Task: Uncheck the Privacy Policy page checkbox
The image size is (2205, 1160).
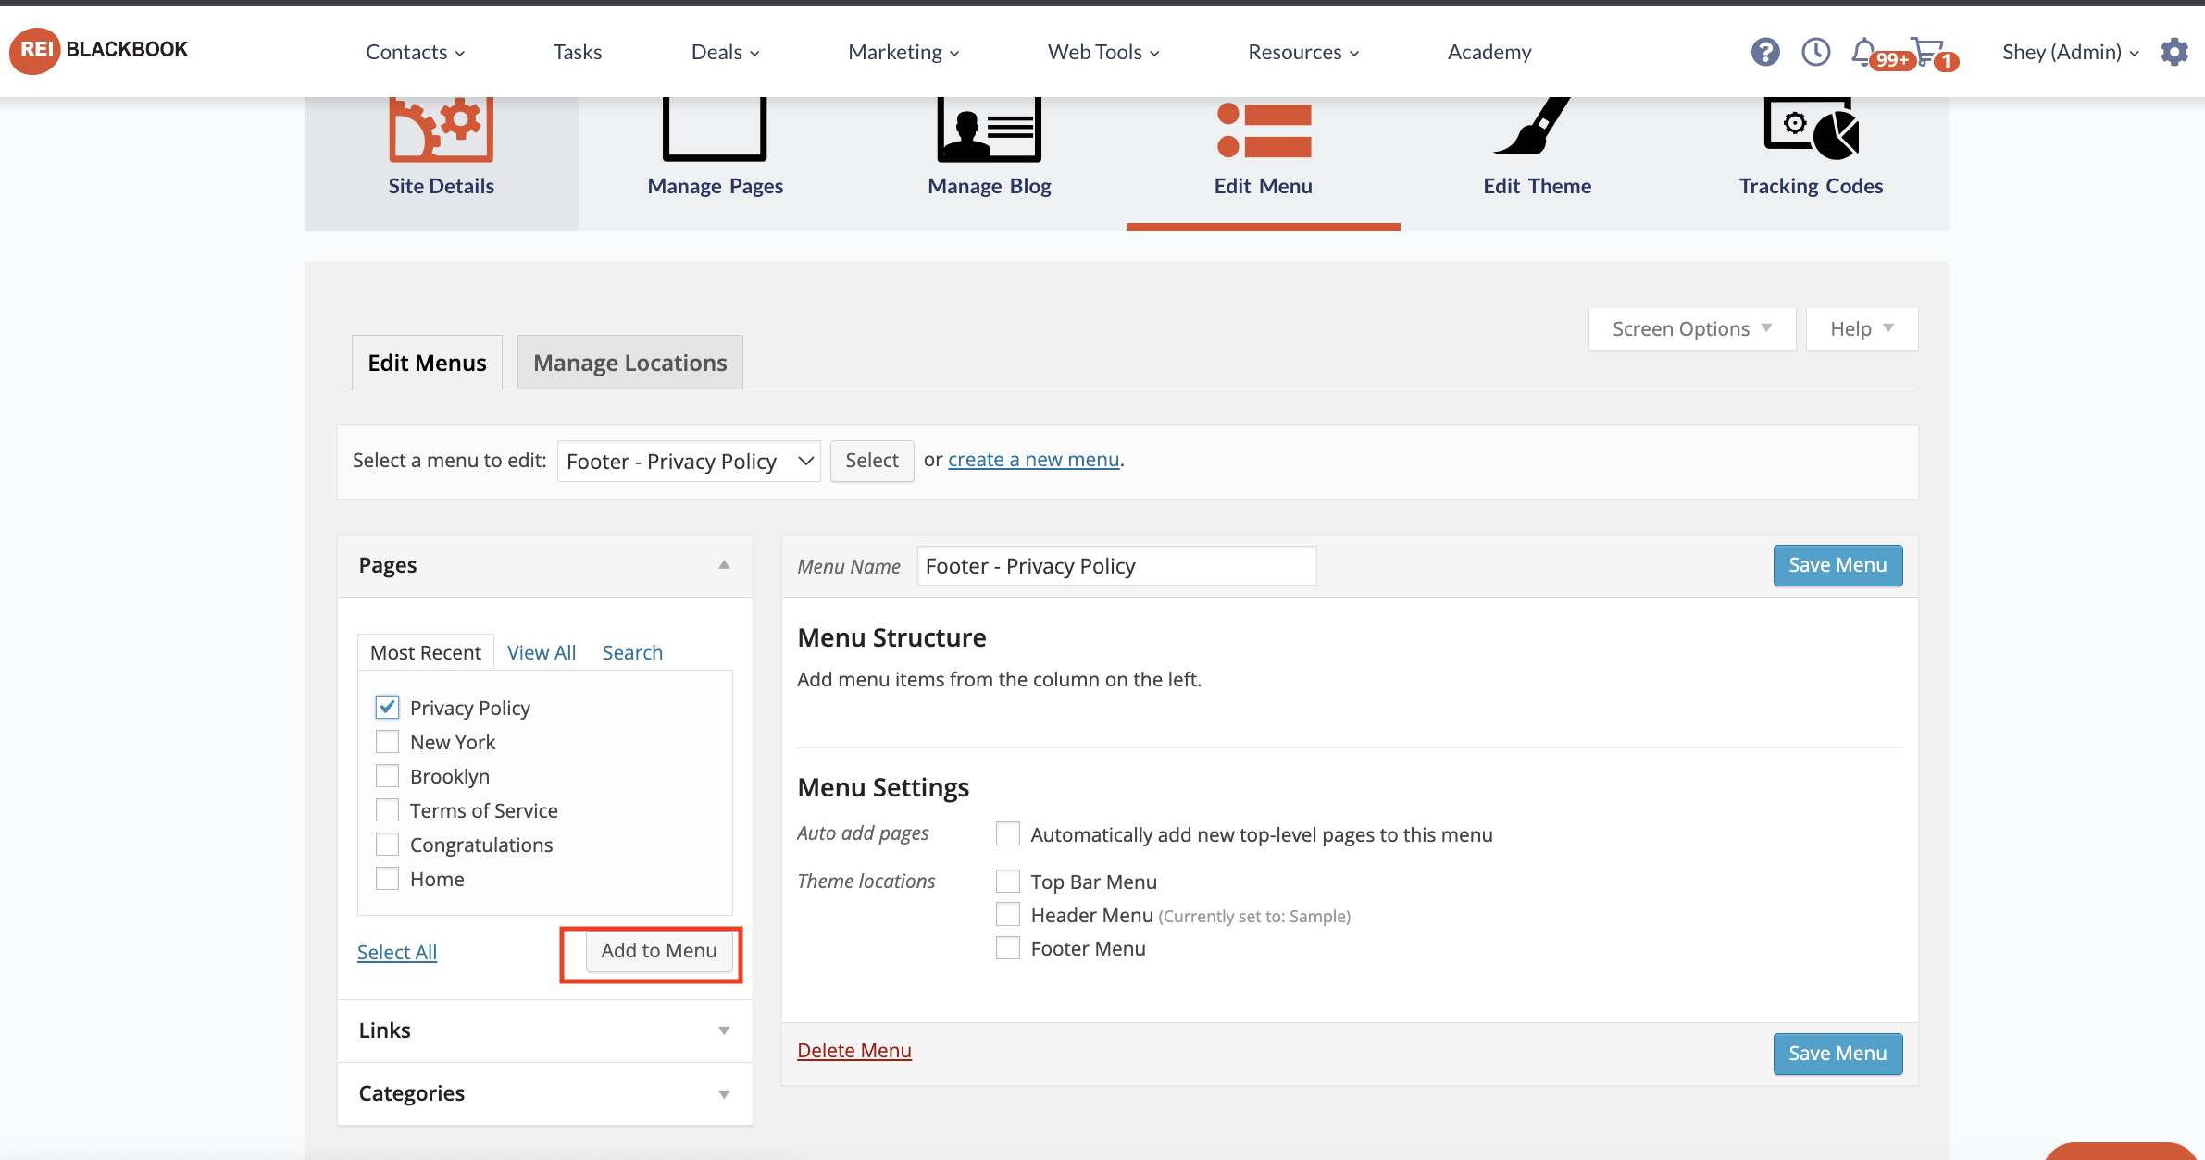Action: point(387,707)
